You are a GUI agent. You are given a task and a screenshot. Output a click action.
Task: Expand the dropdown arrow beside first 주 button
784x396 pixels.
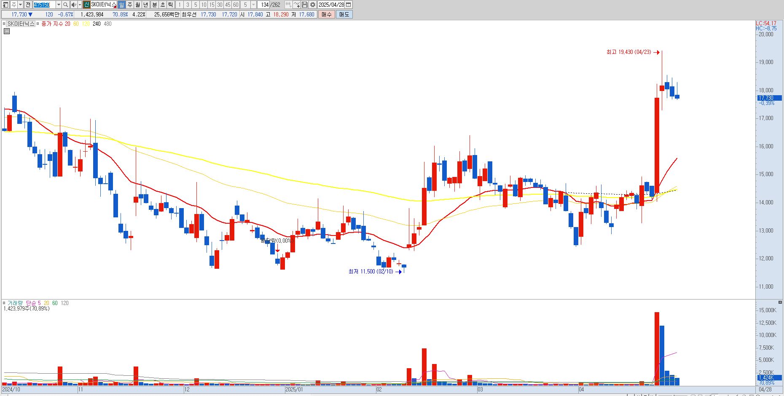(x=20, y=5)
